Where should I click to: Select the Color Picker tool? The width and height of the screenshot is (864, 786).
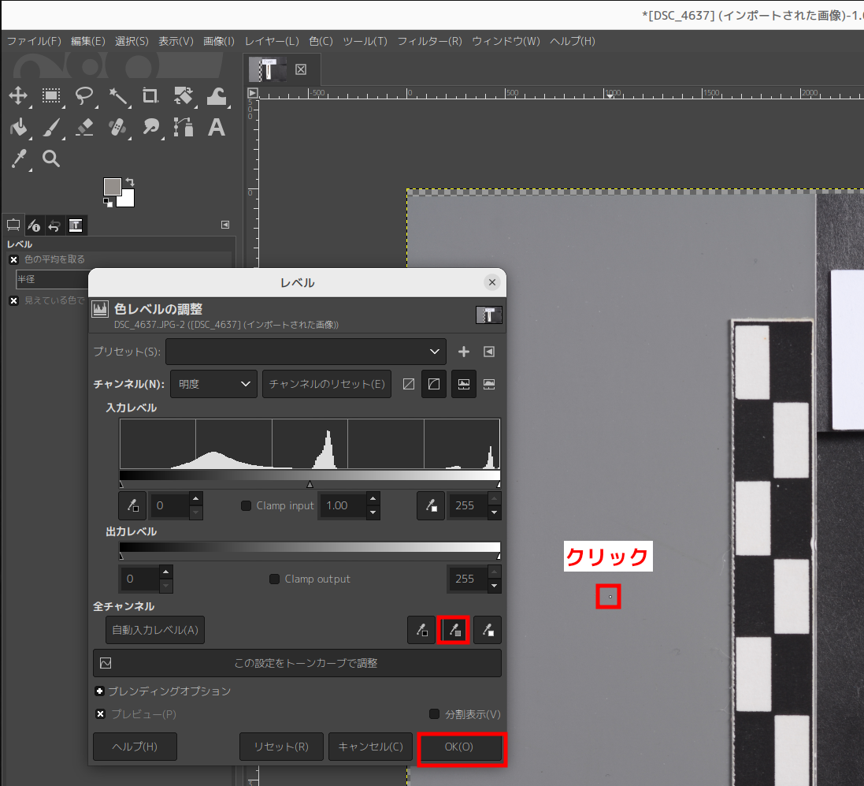pos(19,158)
